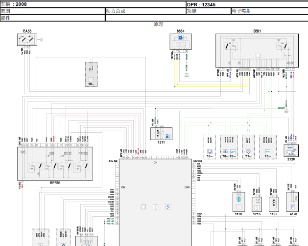
Task: Click the processor icon inside BSI1
Action: click(x=258, y=56)
